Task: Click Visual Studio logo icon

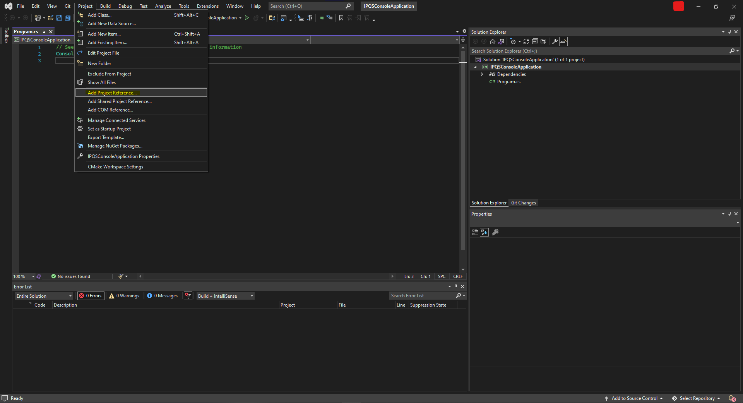Action: [8, 6]
